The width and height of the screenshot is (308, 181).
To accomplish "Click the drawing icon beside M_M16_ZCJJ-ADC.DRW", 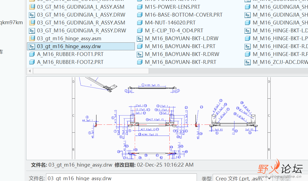I will pos(248,62).
